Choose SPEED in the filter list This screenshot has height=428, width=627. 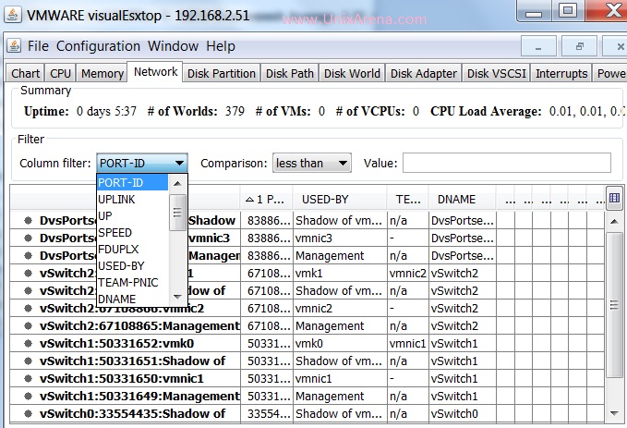(x=132, y=233)
